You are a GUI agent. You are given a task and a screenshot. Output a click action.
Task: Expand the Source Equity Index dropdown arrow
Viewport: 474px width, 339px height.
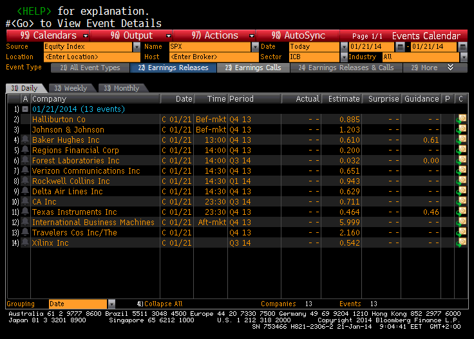tap(137, 47)
